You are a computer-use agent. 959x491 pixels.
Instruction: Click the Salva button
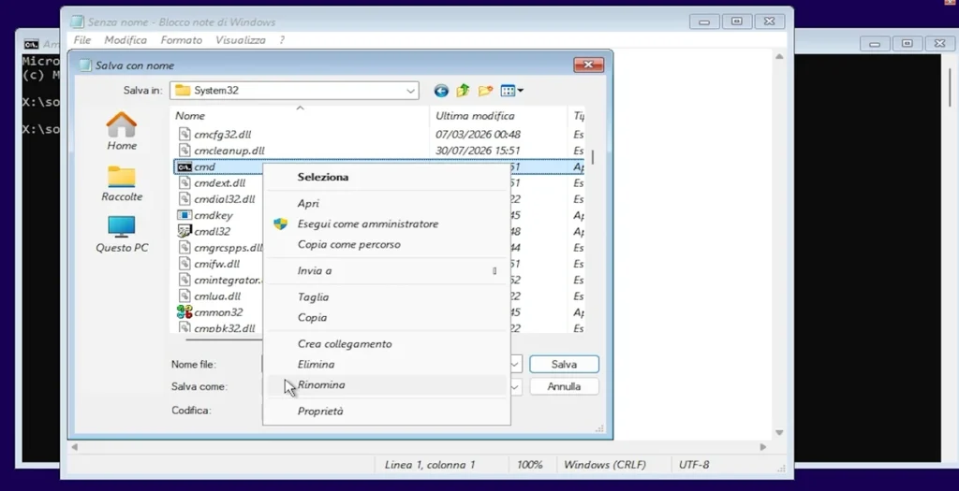tap(564, 364)
